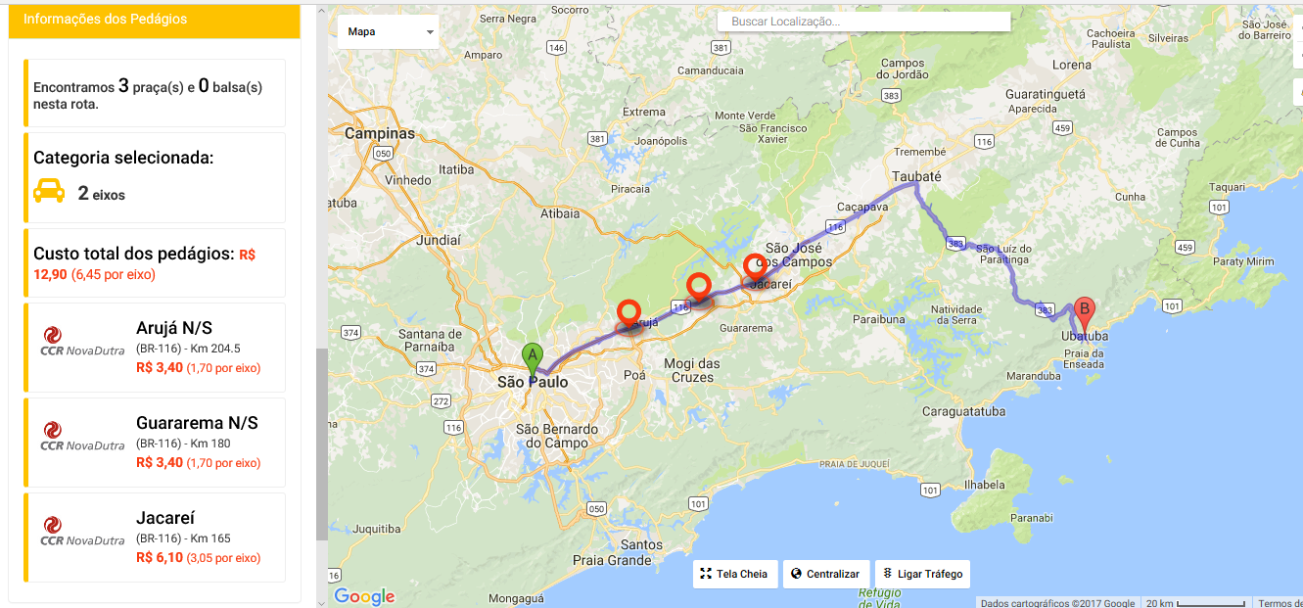This screenshot has width=1303, height=608.
Task: Click the yellow car category icon
Action: [x=49, y=191]
